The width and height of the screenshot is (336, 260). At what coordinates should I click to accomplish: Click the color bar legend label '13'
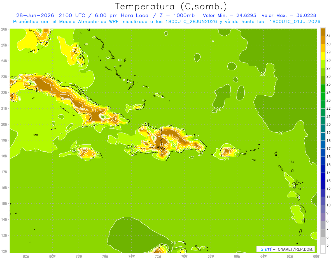[329, 181]
